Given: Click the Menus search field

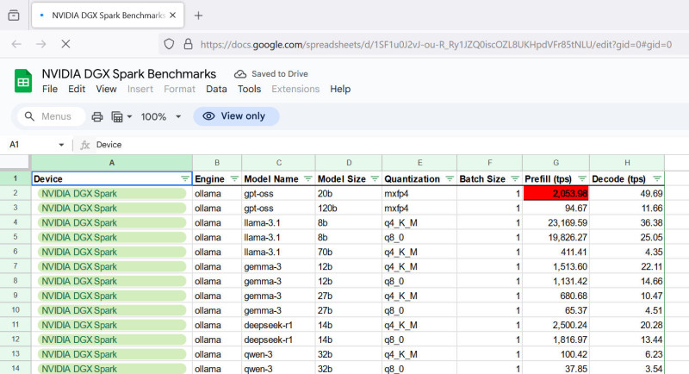Looking at the screenshot, I should click(51, 116).
